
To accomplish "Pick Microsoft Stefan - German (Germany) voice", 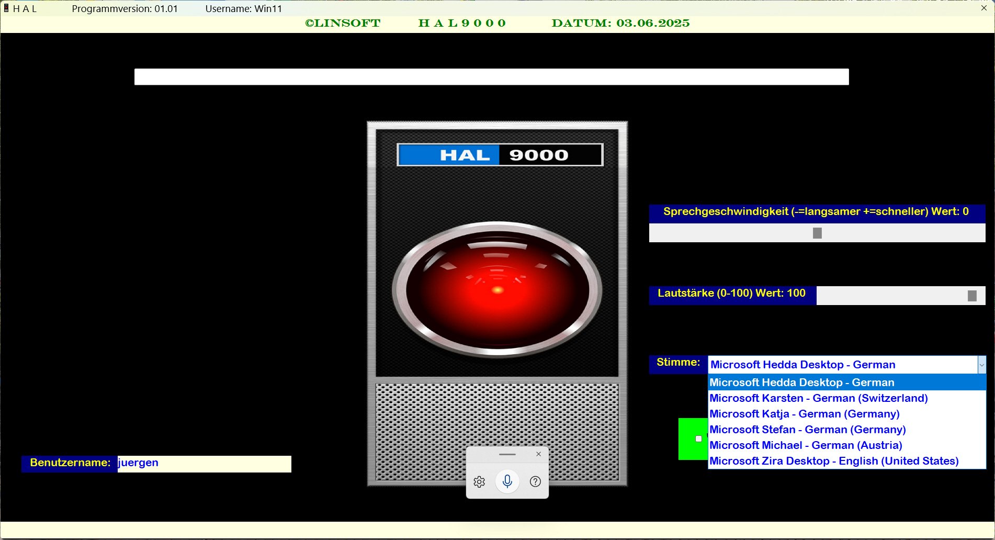I will pyautogui.click(x=807, y=430).
